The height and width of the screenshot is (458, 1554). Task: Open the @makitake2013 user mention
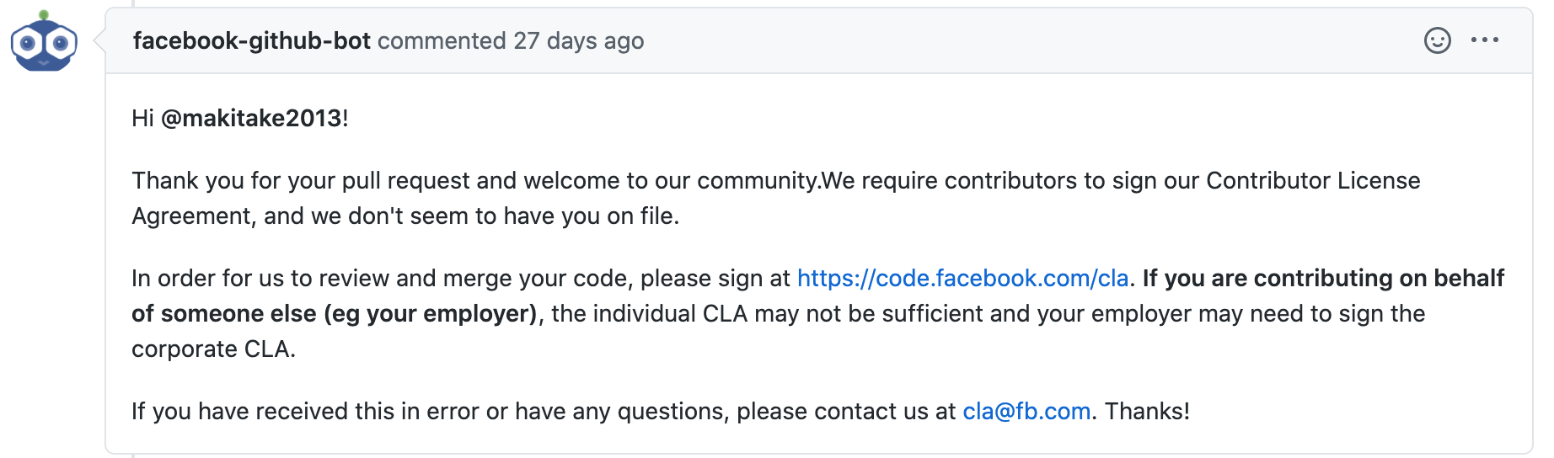(x=251, y=118)
